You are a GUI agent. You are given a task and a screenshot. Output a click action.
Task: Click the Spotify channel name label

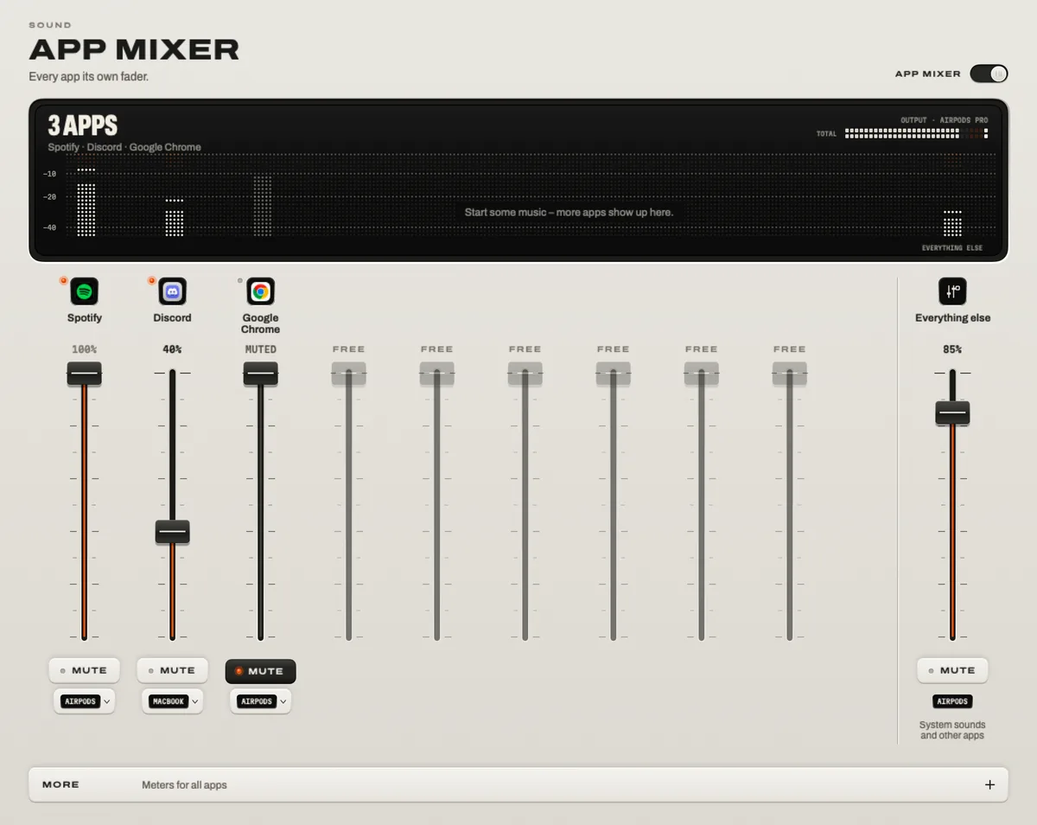coord(84,318)
